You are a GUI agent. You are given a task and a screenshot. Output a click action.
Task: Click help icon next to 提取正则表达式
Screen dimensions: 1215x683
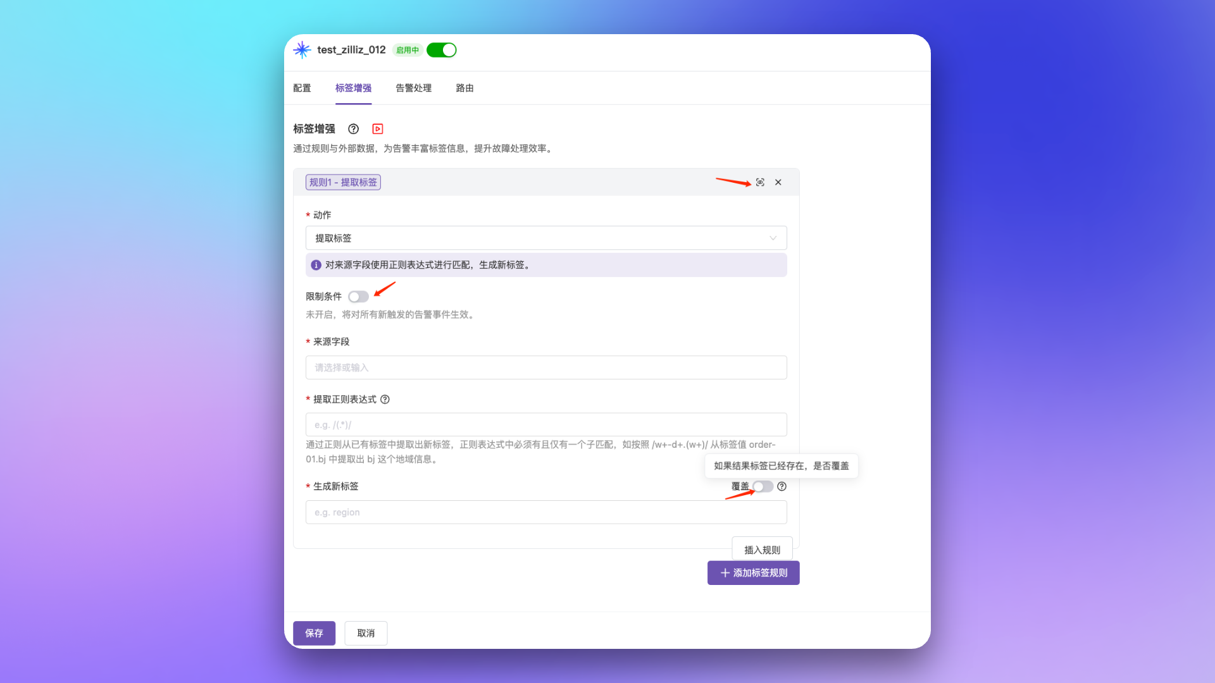(385, 399)
